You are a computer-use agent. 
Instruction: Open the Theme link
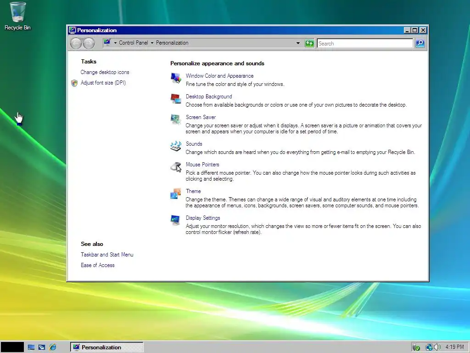point(193,192)
